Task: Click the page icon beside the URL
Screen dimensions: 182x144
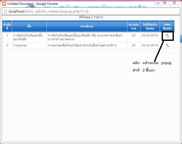Action: click(5, 11)
